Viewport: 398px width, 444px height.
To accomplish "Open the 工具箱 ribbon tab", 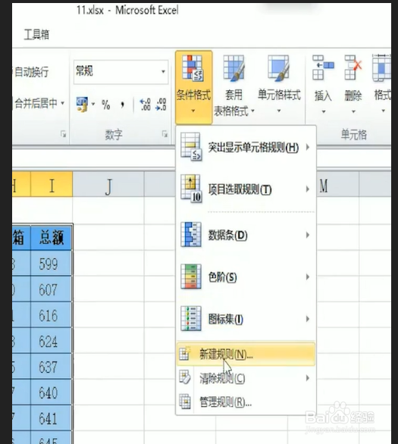I will pos(36,35).
